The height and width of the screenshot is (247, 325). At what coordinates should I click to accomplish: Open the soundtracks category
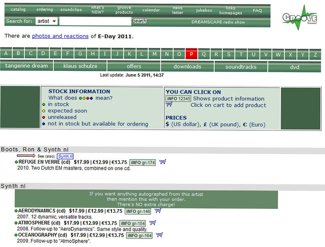[x=241, y=67]
